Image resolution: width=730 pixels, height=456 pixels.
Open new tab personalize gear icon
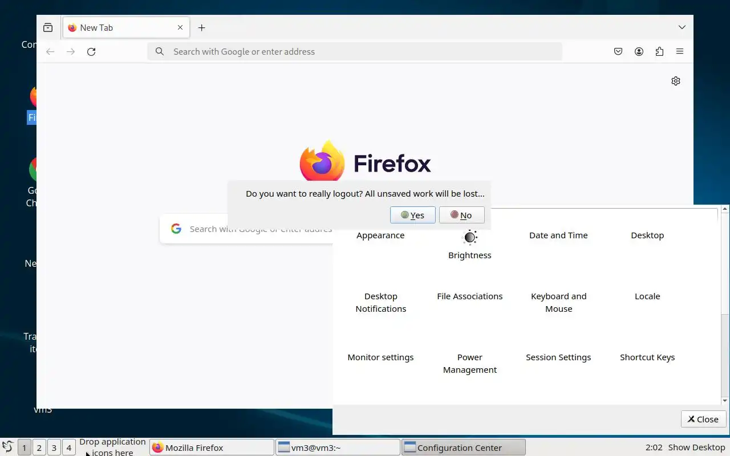(x=676, y=81)
